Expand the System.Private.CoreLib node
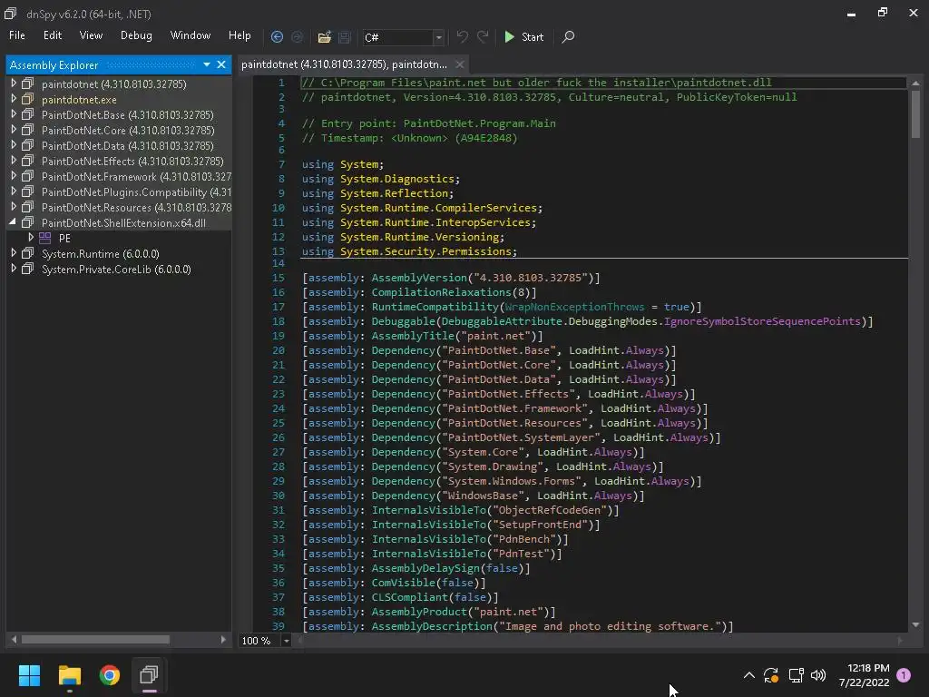Image resolution: width=929 pixels, height=697 pixels. click(14, 269)
